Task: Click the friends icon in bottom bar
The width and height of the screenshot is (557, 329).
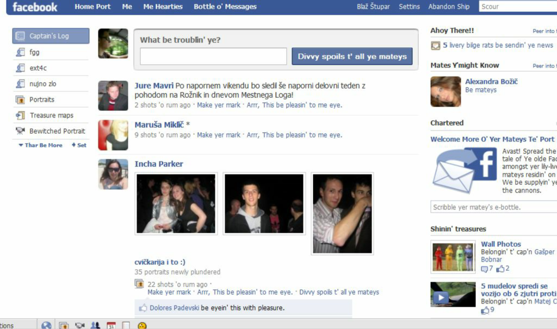Action: click(x=95, y=325)
